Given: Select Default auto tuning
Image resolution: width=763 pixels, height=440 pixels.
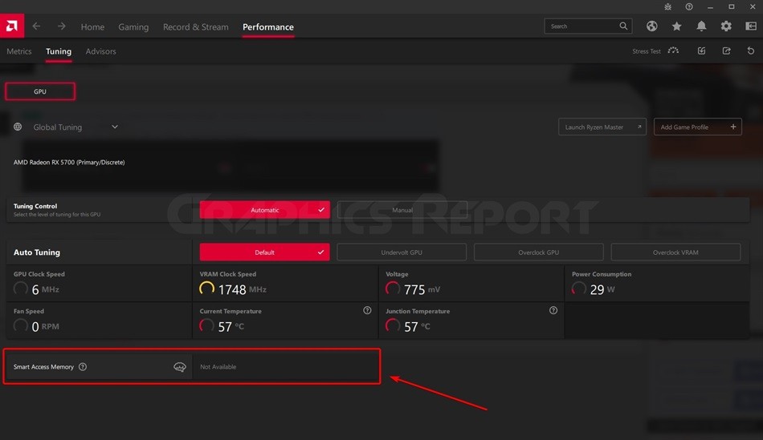Looking at the screenshot, I should point(265,252).
